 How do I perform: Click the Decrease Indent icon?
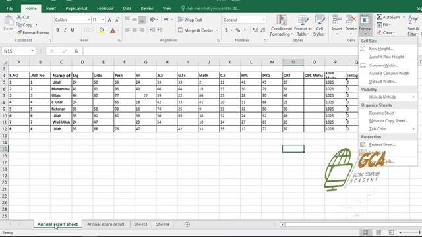click(x=152, y=30)
